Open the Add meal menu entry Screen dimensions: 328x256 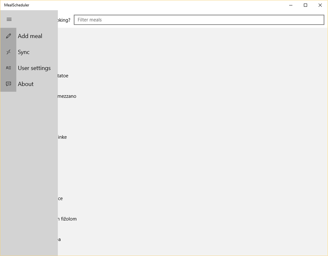coord(30,36)
